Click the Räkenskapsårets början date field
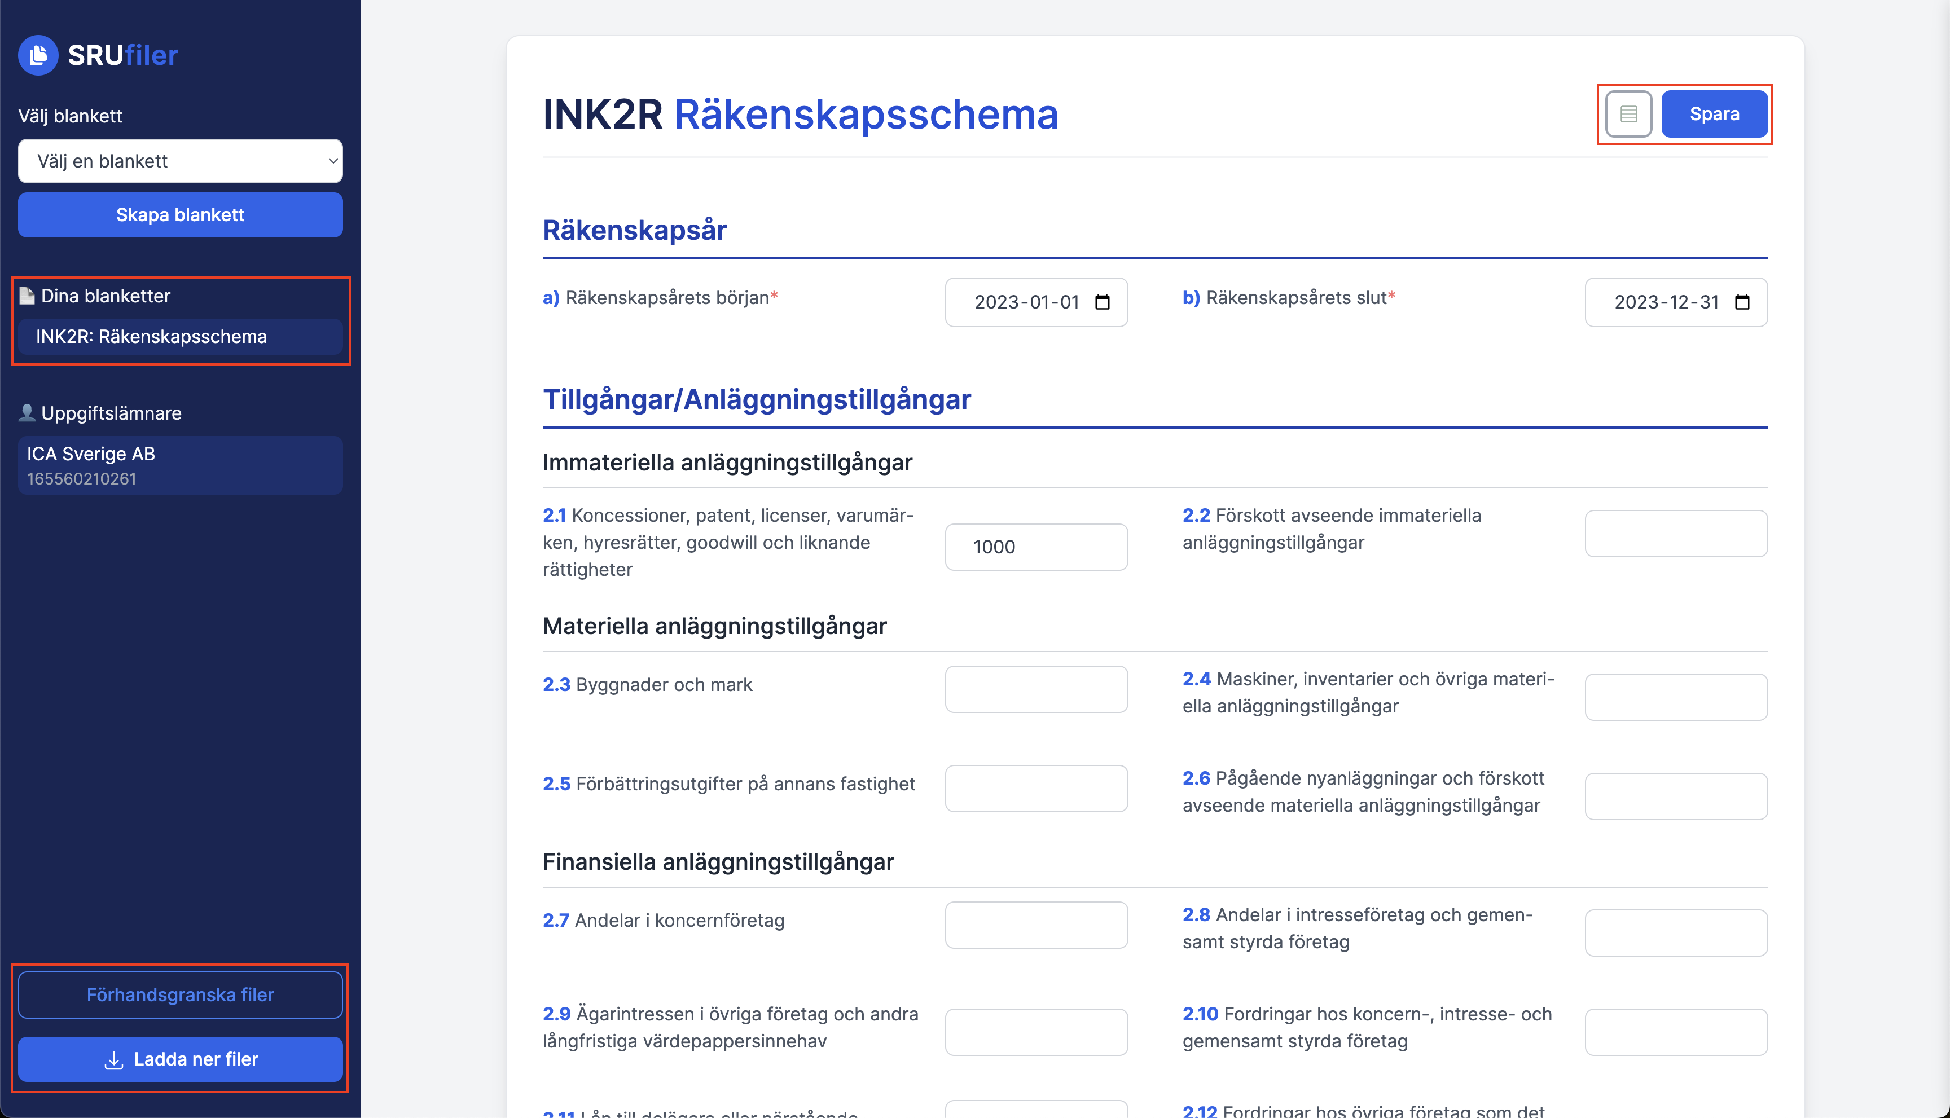Image resolution: width=1950 pixels, height=1118 pixels. pos(1036,302)
